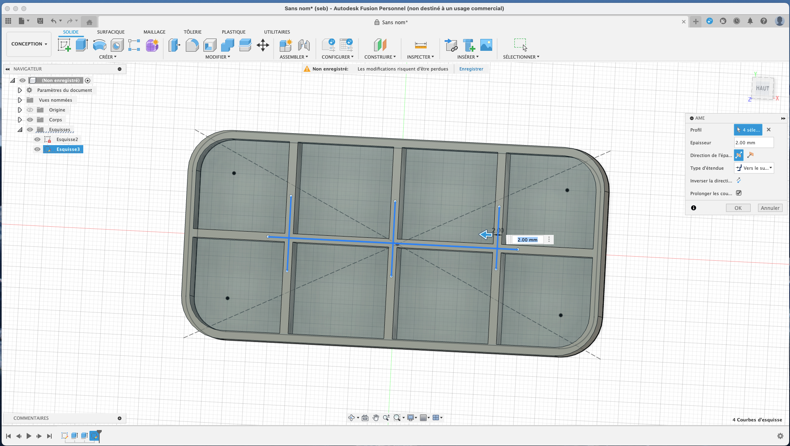Select the Look At tool

pyautogui.click(x=365, y=418)
